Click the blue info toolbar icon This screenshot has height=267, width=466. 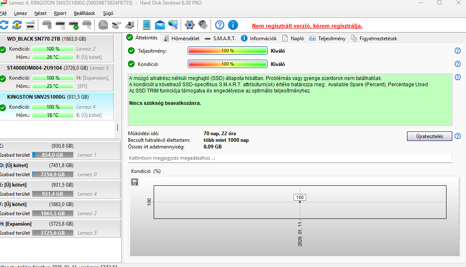(233, 25)
